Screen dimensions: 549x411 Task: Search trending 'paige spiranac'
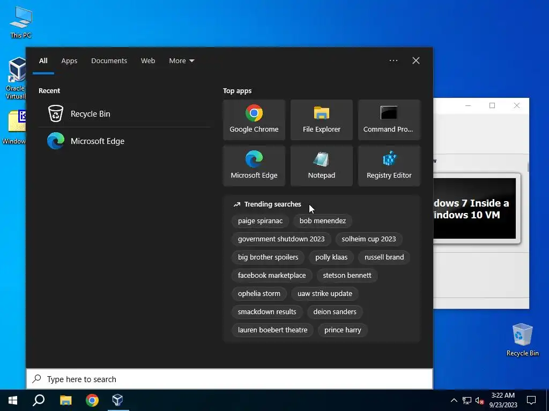(260, 220)
